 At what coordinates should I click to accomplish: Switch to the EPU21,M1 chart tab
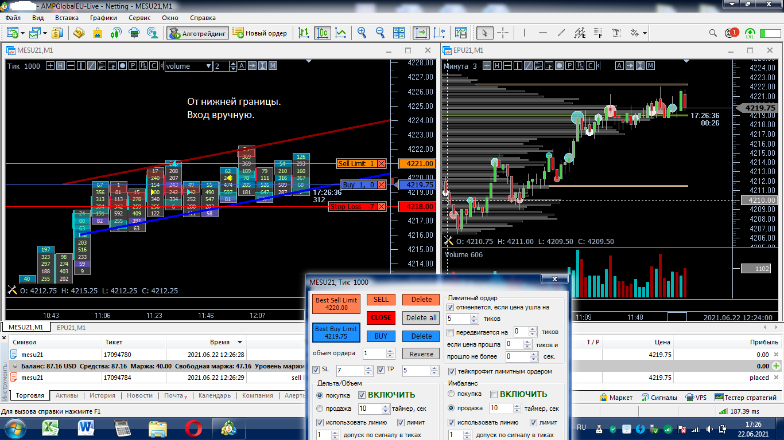click(x=71, y=328)
